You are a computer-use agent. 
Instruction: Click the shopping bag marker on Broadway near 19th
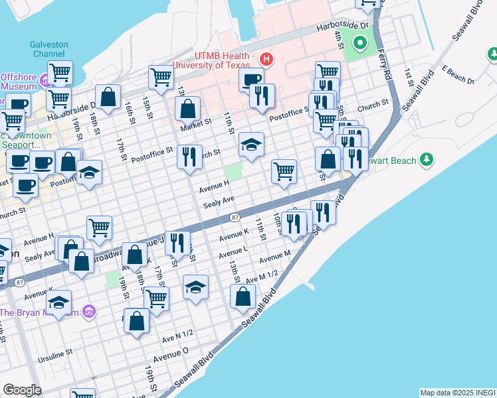click(x=134, y=255)
